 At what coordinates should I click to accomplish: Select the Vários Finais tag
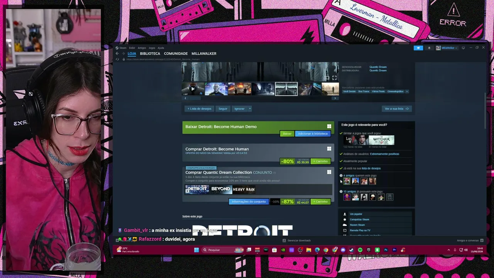[378, 92]
